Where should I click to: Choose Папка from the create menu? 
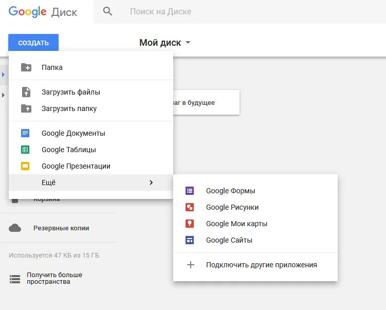(91, 67)
